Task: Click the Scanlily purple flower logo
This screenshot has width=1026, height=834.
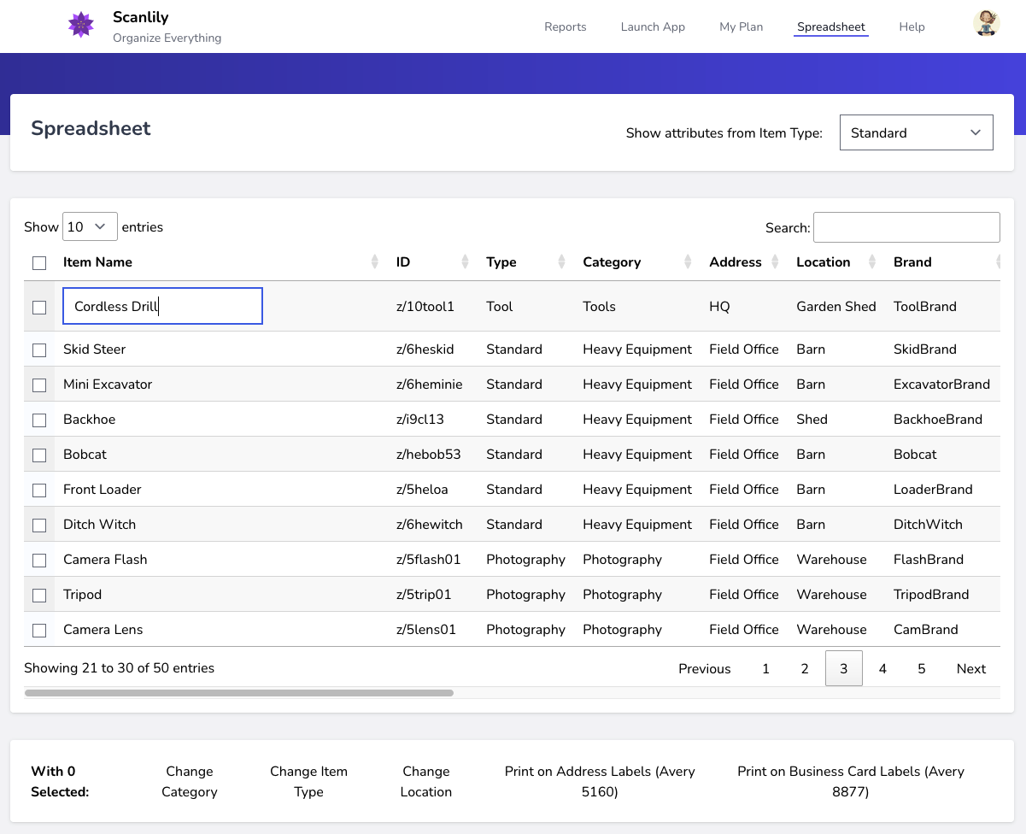Action: tap(81, 26)
